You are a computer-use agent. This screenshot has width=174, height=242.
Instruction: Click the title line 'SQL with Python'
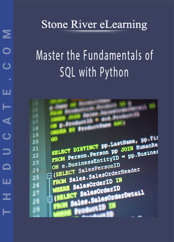(94, 72)
